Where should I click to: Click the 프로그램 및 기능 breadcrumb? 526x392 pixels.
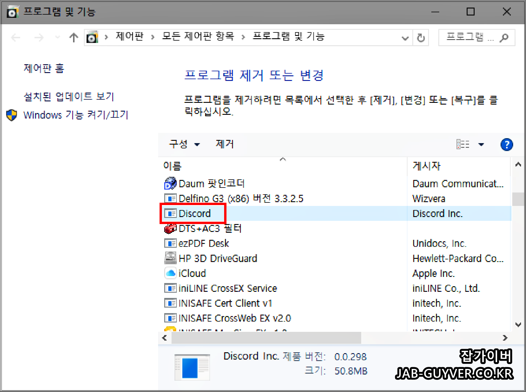click(288, 36)
